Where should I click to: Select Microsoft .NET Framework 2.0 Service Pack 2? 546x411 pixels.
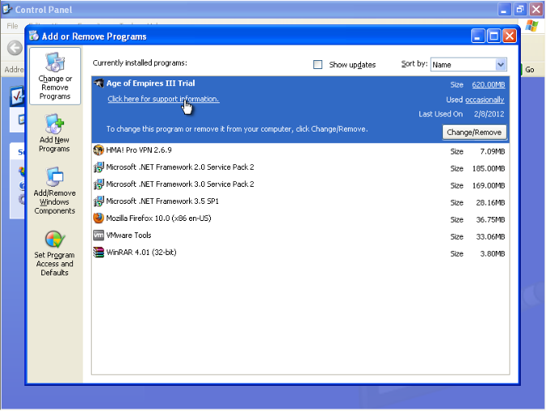(300, 167)
